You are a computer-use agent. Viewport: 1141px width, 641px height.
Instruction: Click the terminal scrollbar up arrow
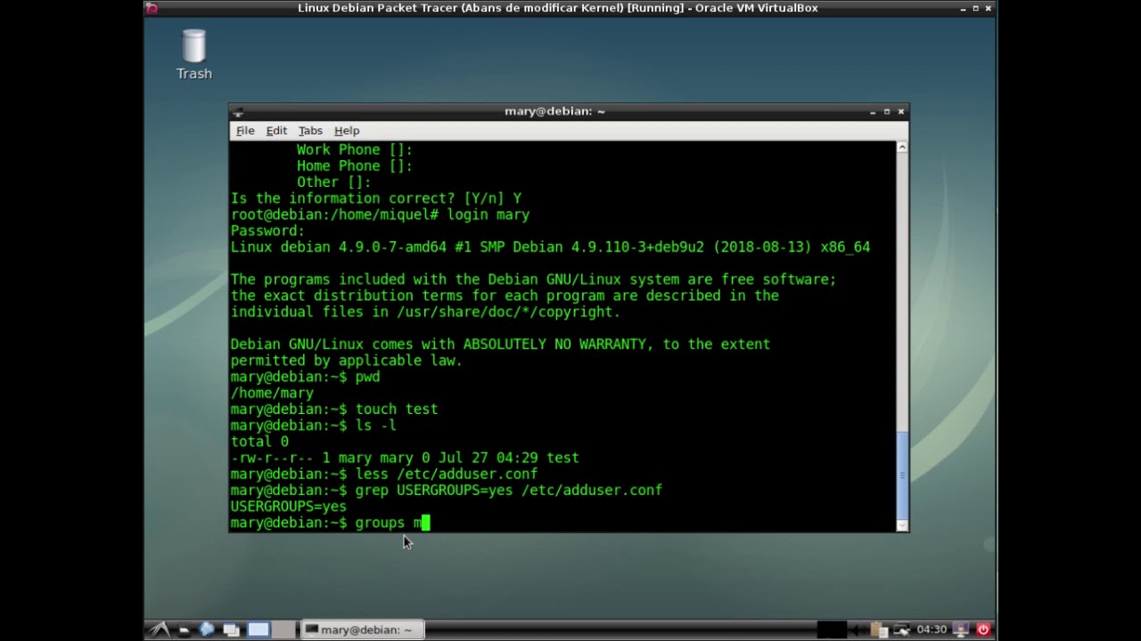coord(902,147)
